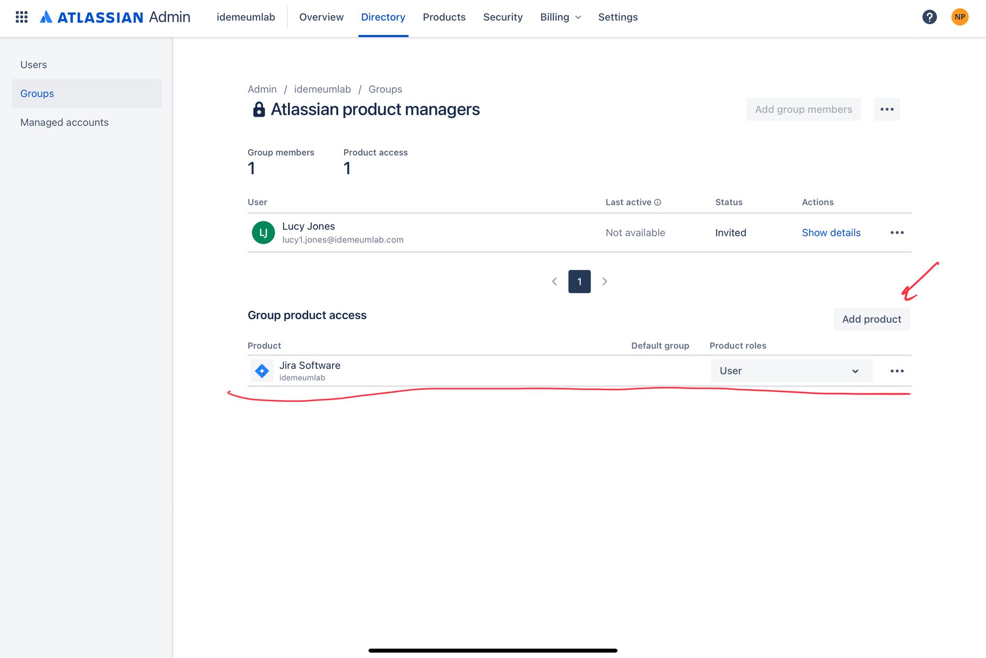Open more actions for Lucy Jones row
Viewport: 986px width, 658px height.
point(897,232)
